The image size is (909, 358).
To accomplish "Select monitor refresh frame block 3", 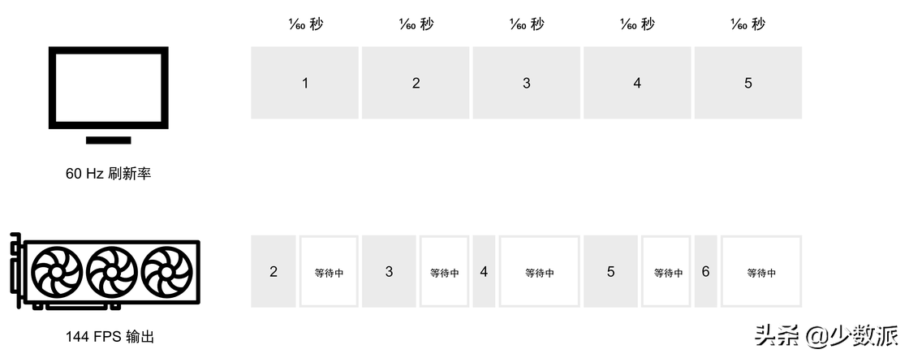I will pyautogui.click(x=527, y=83).
